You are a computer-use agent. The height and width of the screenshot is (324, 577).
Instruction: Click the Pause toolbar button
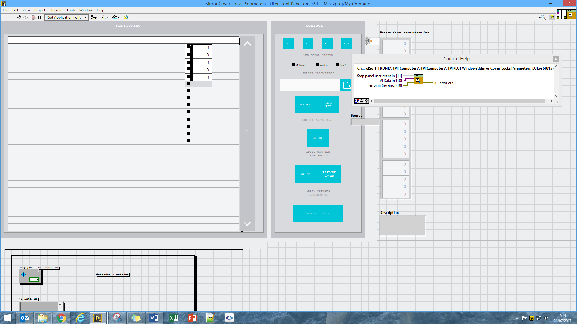pyautogui.click(x=39, y=17)
